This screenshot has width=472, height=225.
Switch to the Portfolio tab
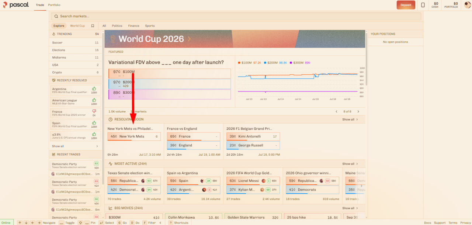click(54, 5)
